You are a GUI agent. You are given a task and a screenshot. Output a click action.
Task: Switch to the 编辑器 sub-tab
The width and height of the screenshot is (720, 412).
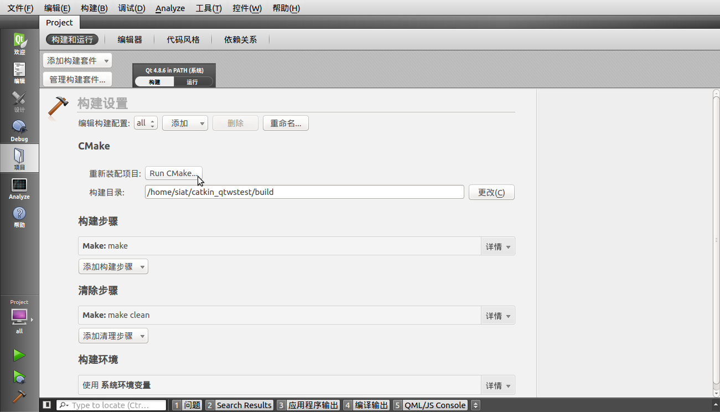[130, 39]
